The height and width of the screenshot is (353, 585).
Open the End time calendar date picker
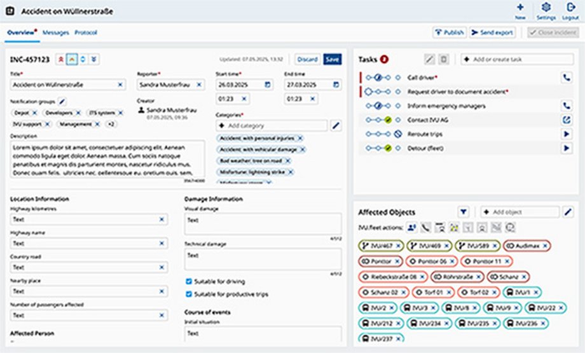pyautogui.click(x=336, y=85)
